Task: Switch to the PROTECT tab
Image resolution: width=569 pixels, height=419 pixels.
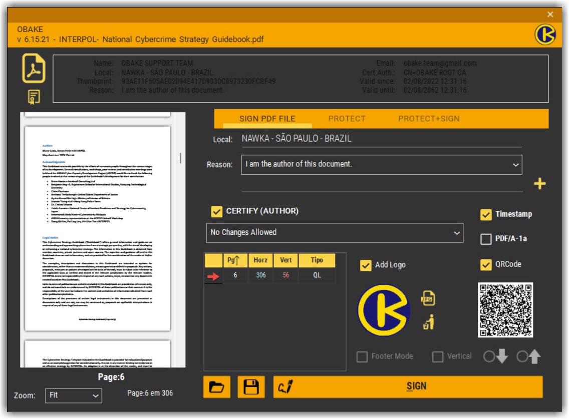Action: (347, 119)
